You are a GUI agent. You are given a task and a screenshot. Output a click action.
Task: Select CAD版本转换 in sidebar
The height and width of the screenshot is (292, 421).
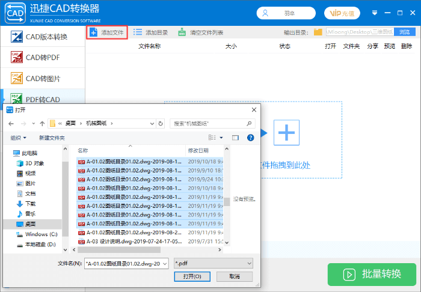click(43, 37)
